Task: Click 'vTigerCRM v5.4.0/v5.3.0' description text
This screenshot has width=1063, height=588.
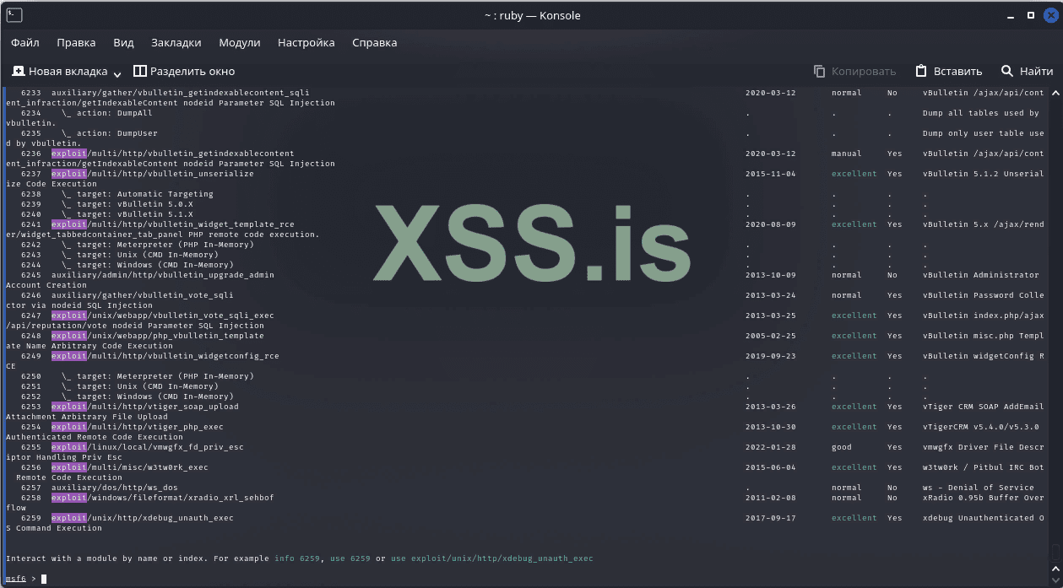Action: point(981,427)
